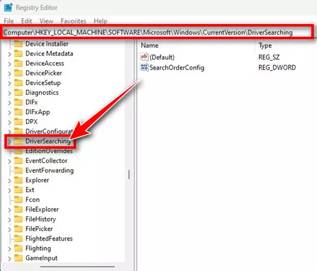This screenshot has width=317, height=271.
Task: Select the Ext folder icon
Action: (18, 190)
